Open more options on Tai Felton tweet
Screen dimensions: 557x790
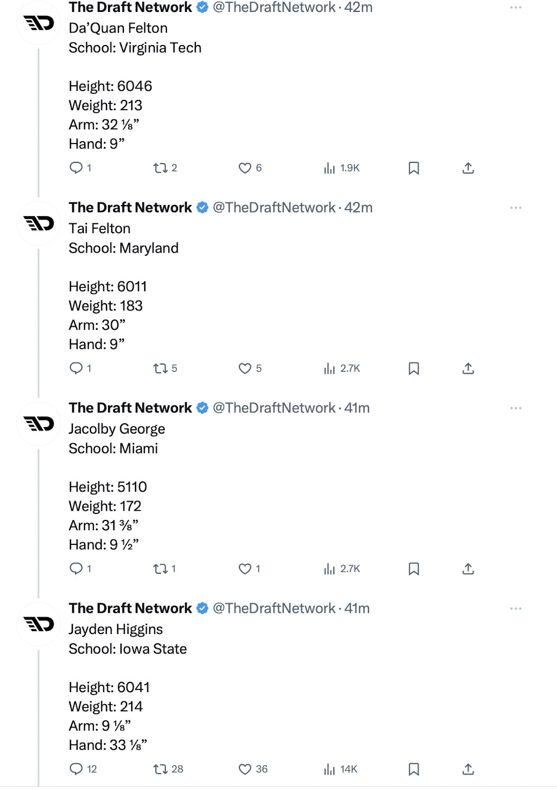(x=515, y=208)
